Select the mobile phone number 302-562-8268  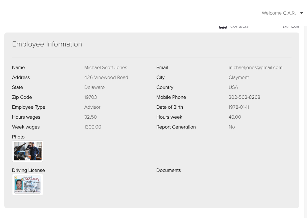click(244, 97)
